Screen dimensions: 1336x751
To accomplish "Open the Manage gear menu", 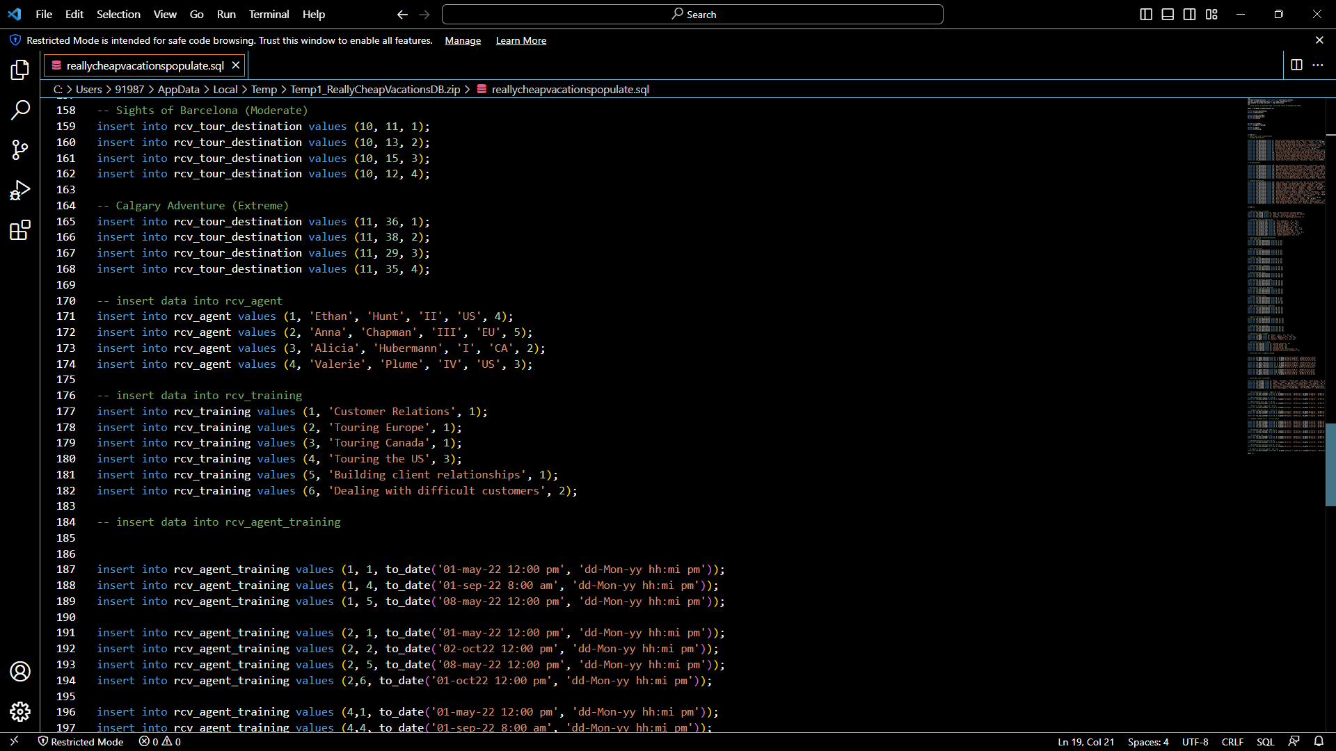I will coord(20,711).
